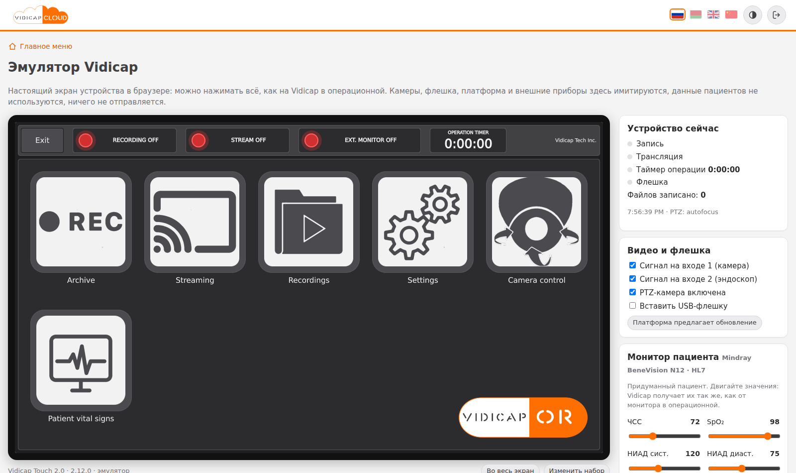This screenshot has width=796, height=473.
Task: Open the REC Archive tile
Action: point(81,222)
